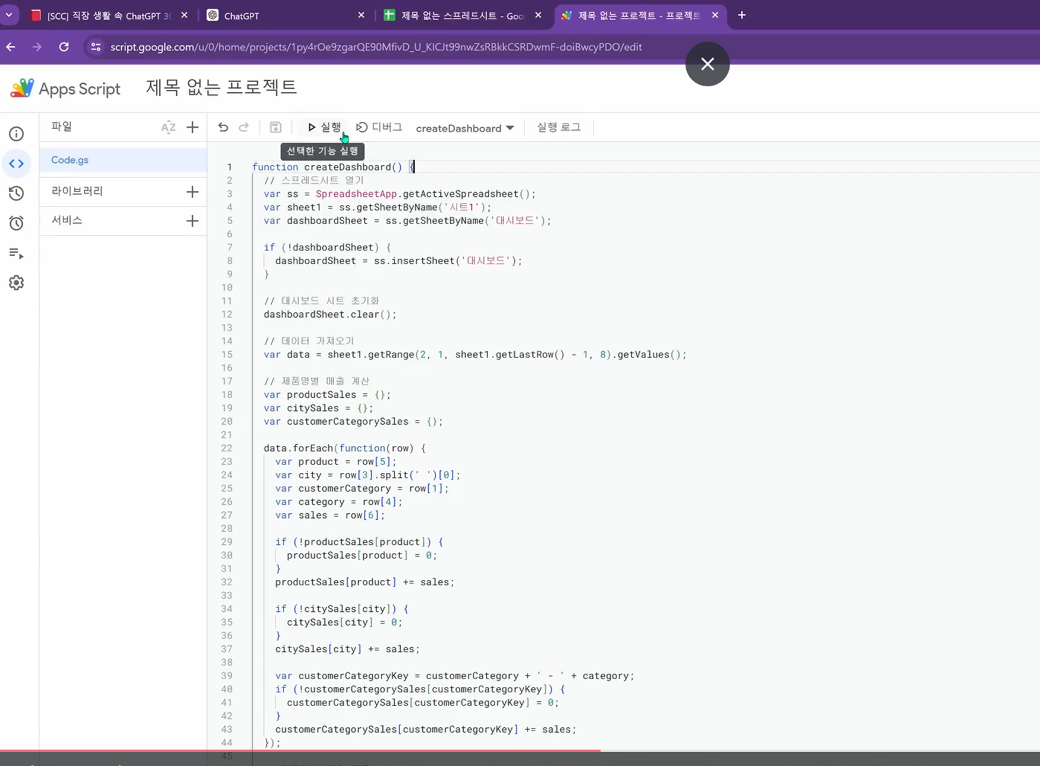Click the var productSales = {} line
Image resolution: width=1040 pixels, height=766 pixels.
pyautogui.click(x=327, y=395)
